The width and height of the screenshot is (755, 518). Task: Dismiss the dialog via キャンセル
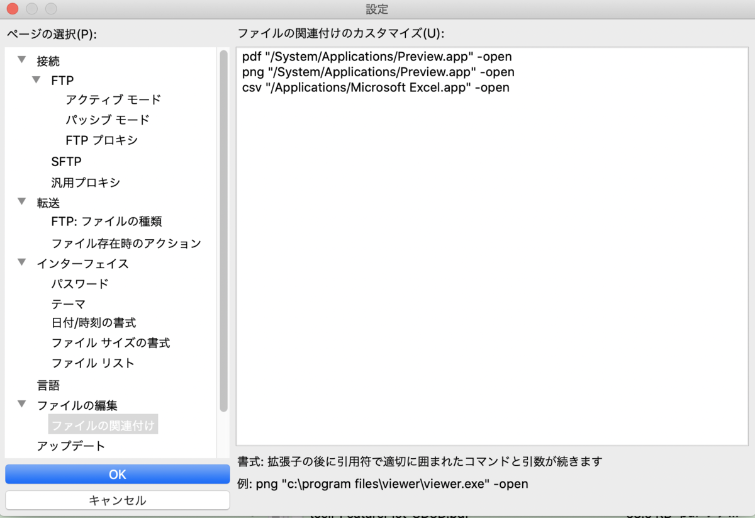coord(117,500)
